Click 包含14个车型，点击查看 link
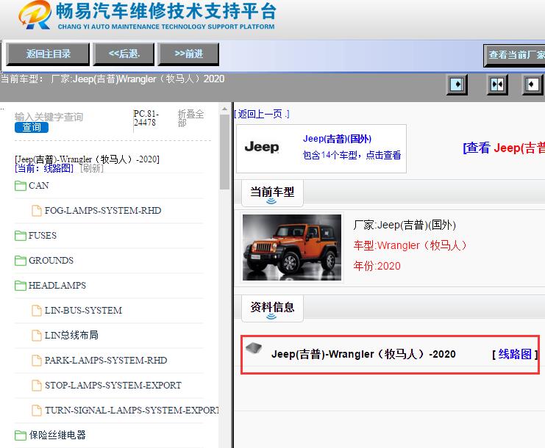The width and height of the screenshot is (545, 448). pos(352,155)
